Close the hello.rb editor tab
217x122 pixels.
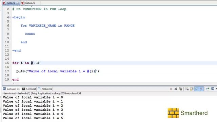click(x=18, y=3)
